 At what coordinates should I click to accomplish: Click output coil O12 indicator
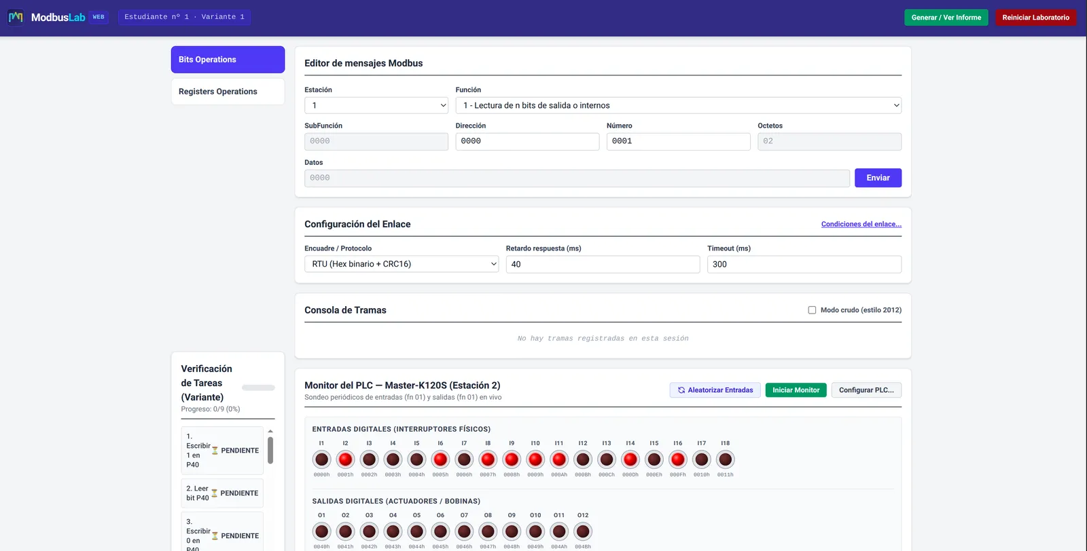coord(583,531)
